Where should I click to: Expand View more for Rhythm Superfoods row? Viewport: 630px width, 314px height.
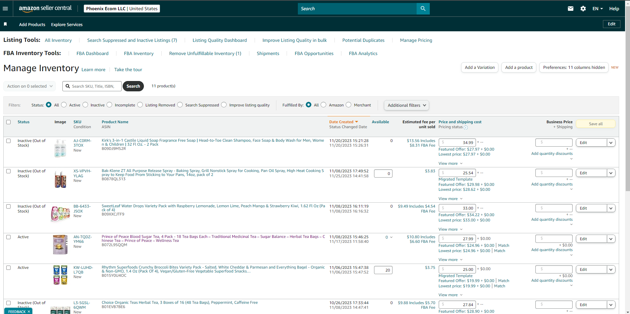tap(451, 295)
